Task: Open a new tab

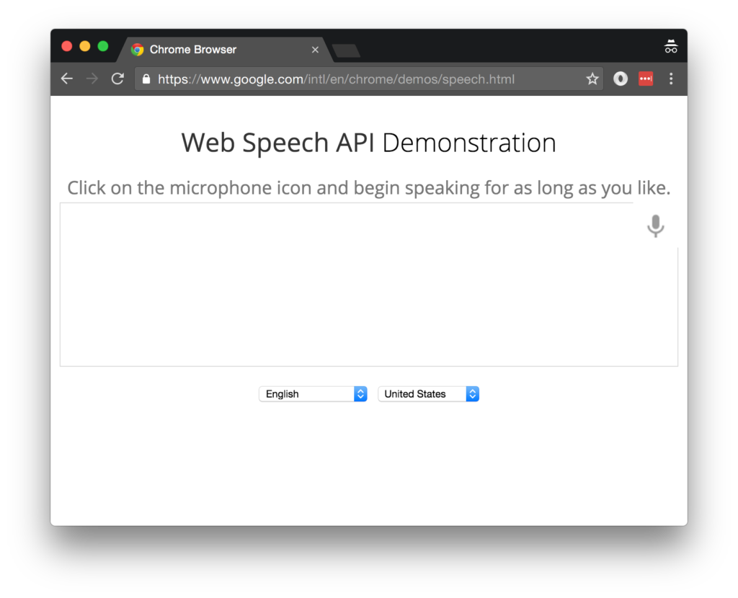Action: 347,50
